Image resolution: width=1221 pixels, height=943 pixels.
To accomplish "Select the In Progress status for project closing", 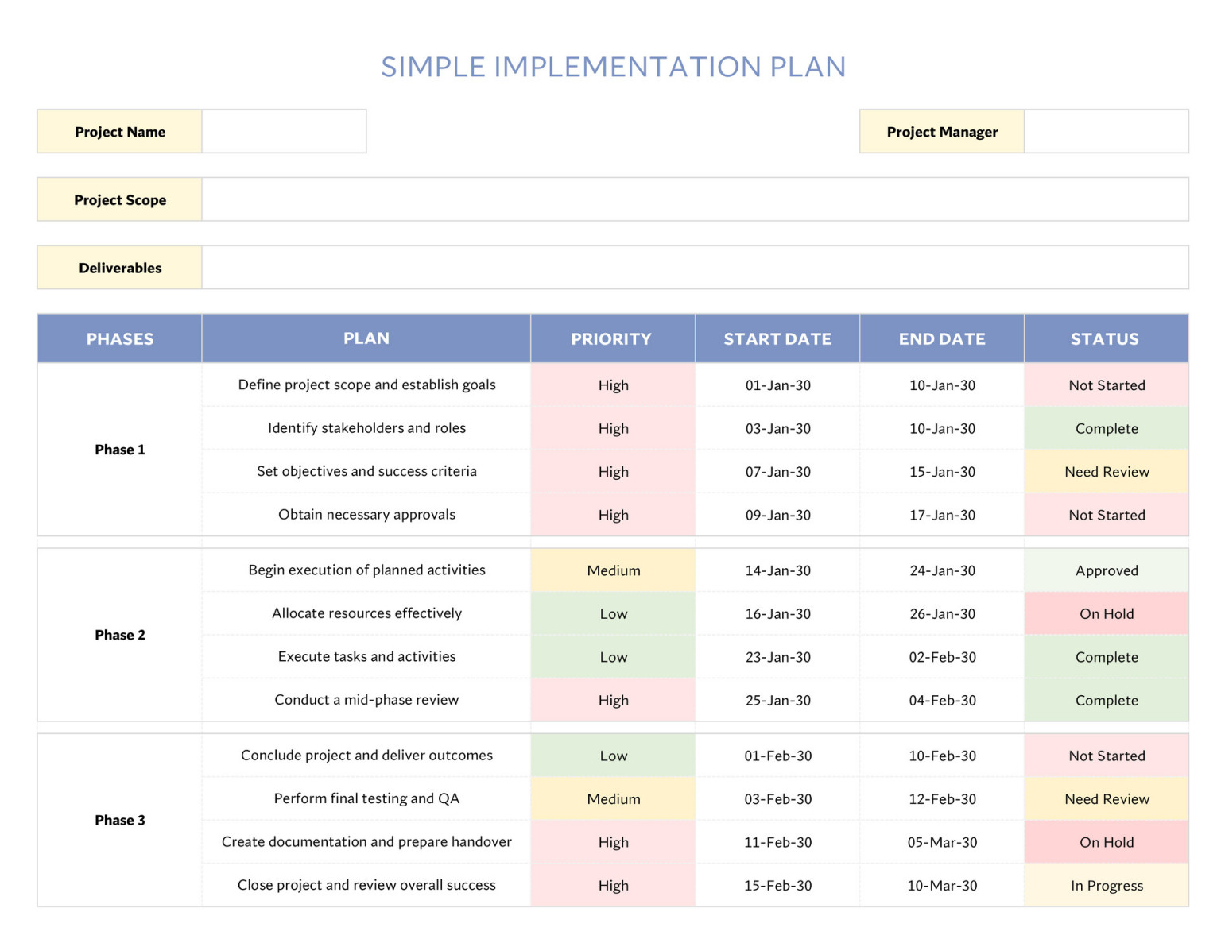I will coord(1106,885).
